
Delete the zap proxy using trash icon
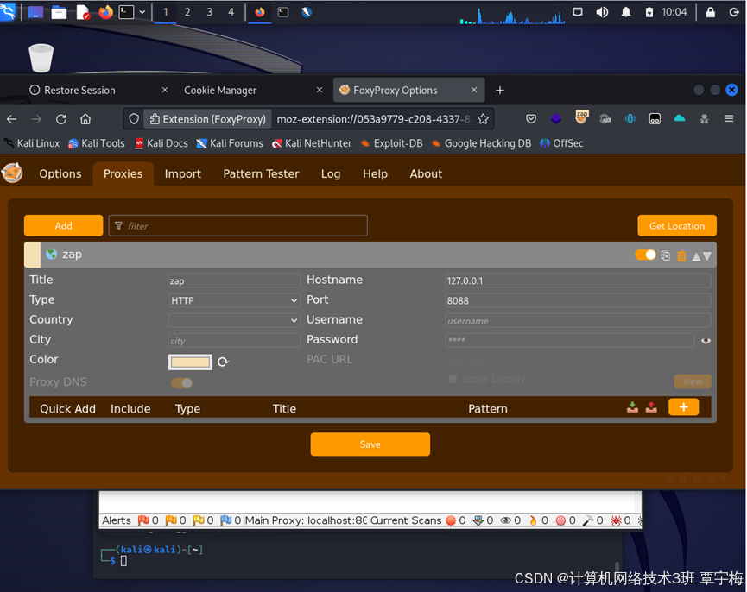coord(681,255)
